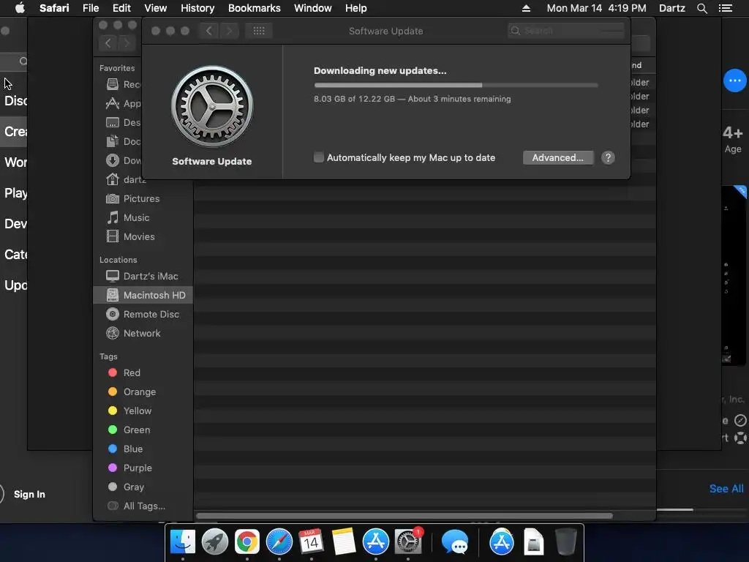
Task: Go forward in Software Update window
Action: coord(229,31)
